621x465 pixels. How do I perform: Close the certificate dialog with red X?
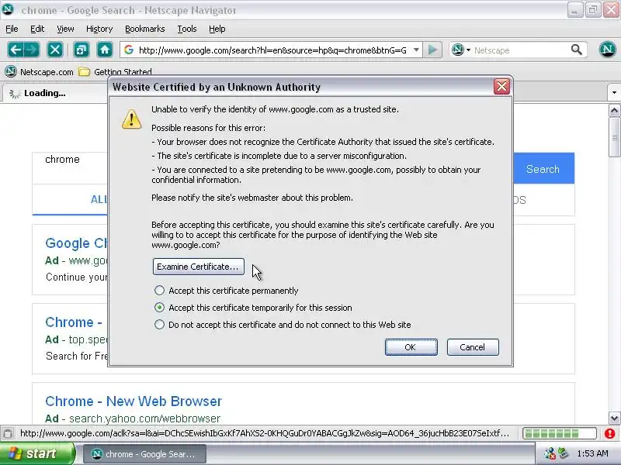(x=501, y=86)
